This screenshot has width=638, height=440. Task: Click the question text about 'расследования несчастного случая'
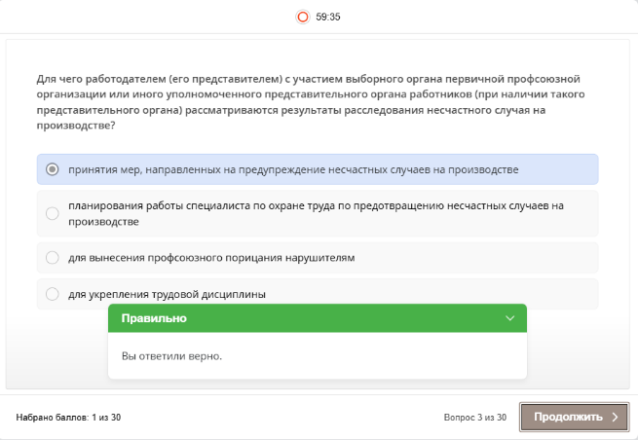[311, 102]
